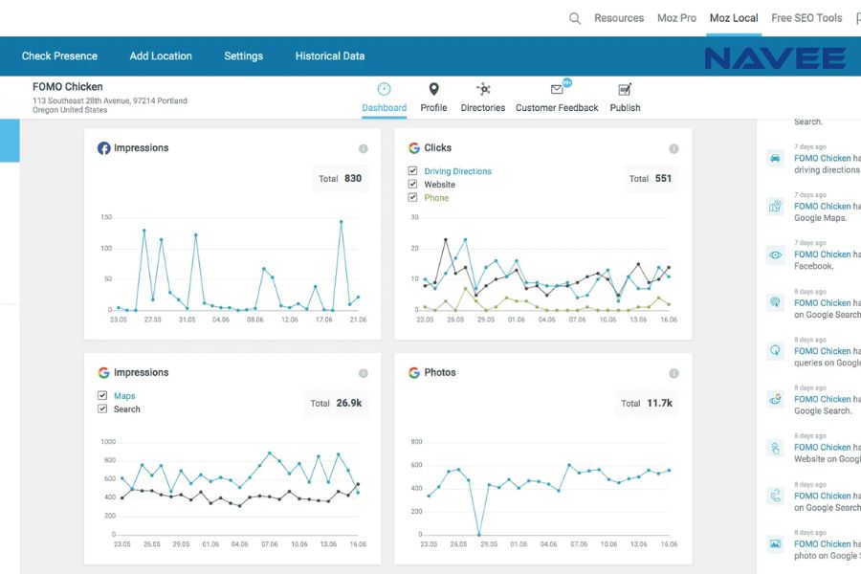861x574 pixels.
Task: Toggle the Website checkbox in Clicks
Action: tap(412, 184)
